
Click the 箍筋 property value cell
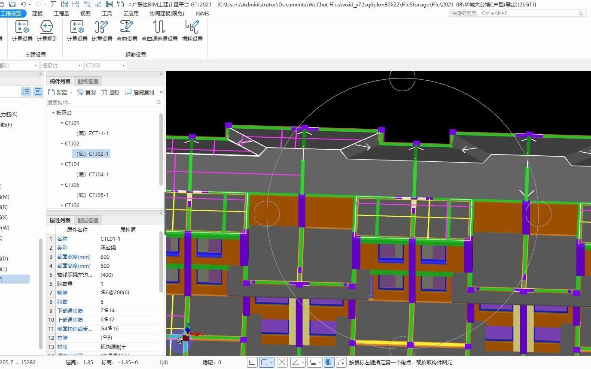(128, 293)
